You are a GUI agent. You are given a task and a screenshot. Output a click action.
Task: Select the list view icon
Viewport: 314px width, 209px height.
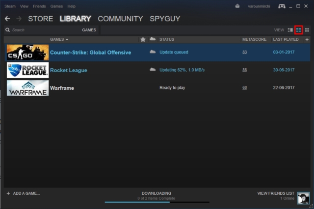(x=299, y=30)
